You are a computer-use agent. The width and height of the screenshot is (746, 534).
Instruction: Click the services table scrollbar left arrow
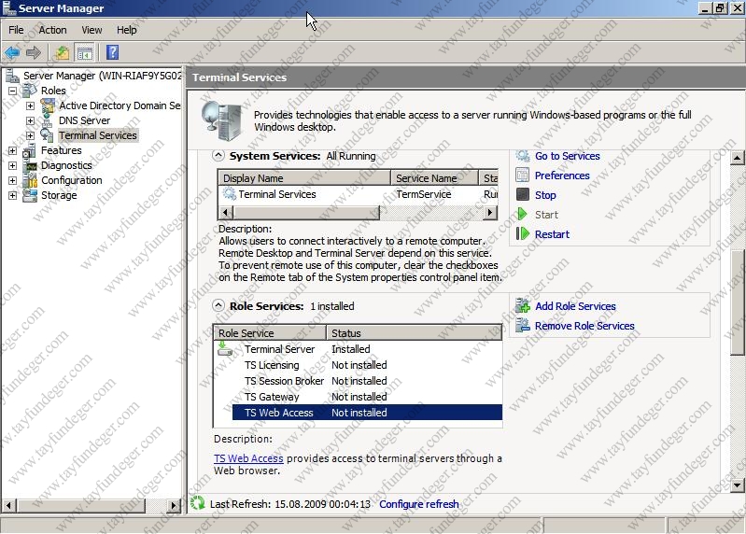coord(226,213)
